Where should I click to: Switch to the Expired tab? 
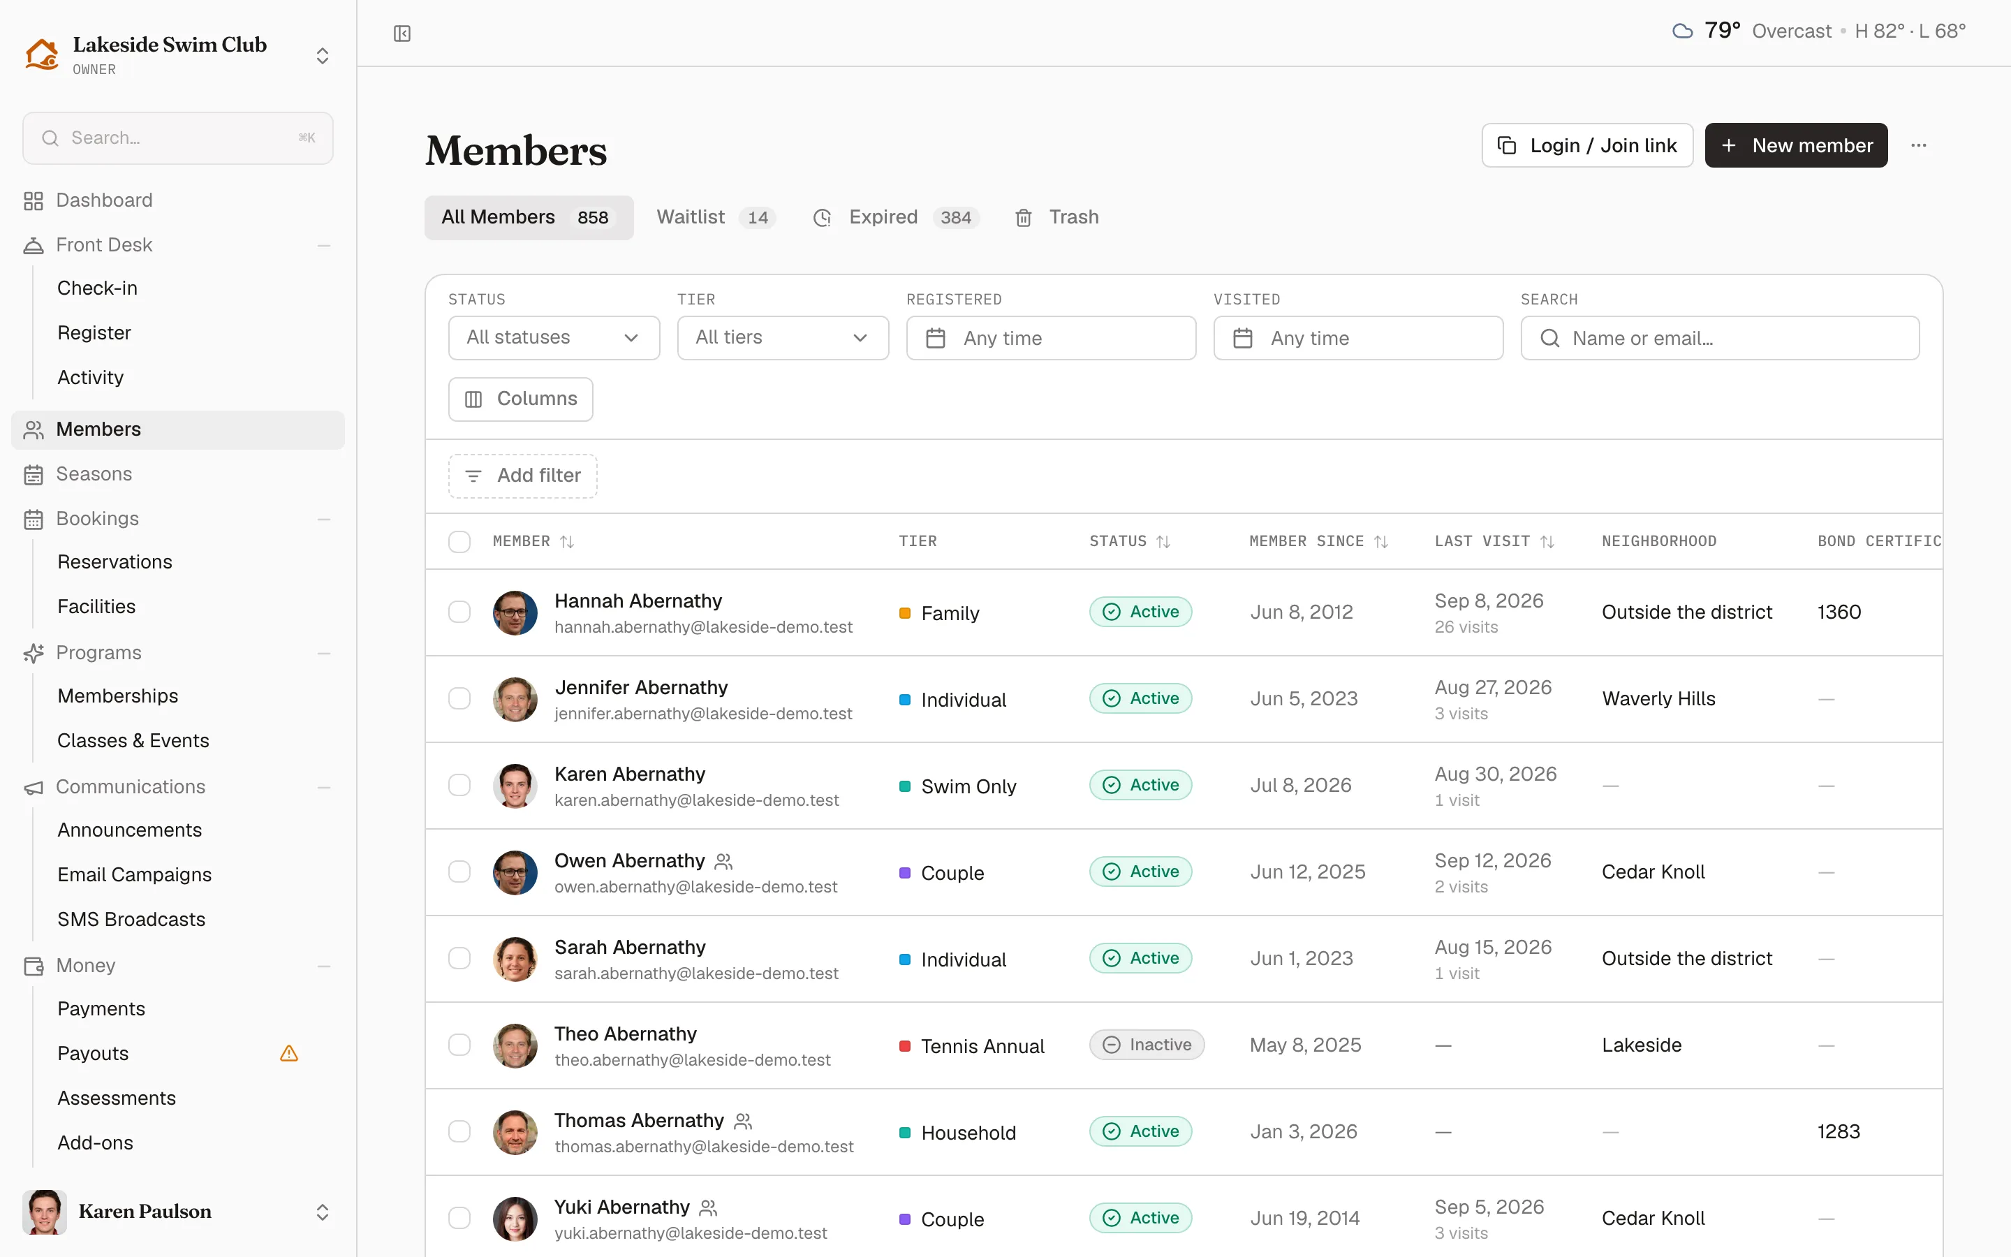(x=897, y=217)
